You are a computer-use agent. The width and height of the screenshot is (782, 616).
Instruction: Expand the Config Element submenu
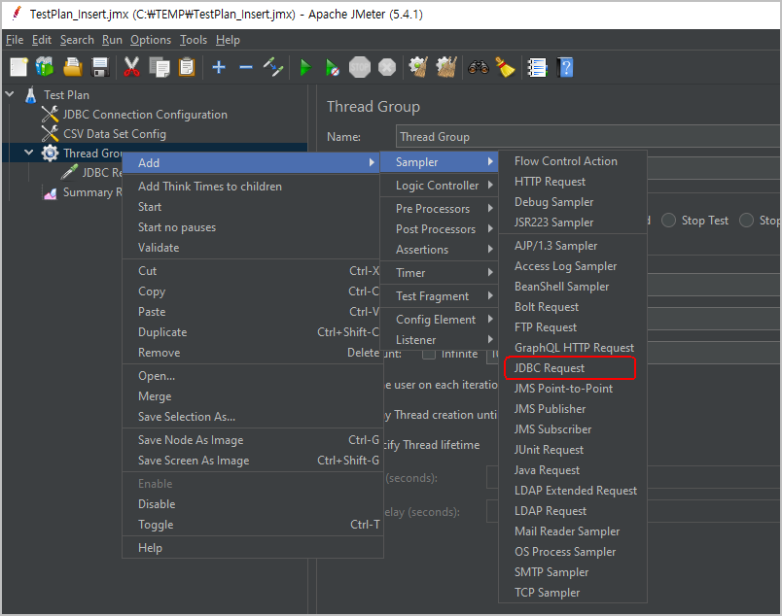pyautogui.click(x=439, y=320)
